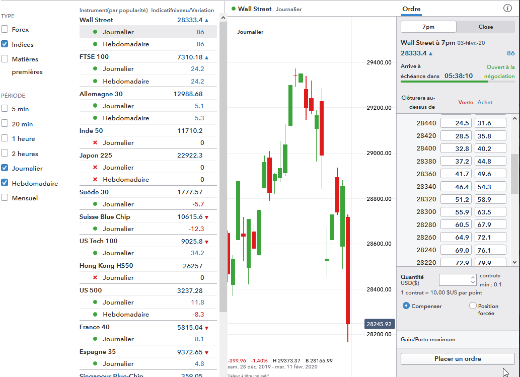The height and width of the screenshot is (377, 520).
Task: Click the red down arrow beside US Tech 100
Action: pyautogui.click(x=206, y=242)
